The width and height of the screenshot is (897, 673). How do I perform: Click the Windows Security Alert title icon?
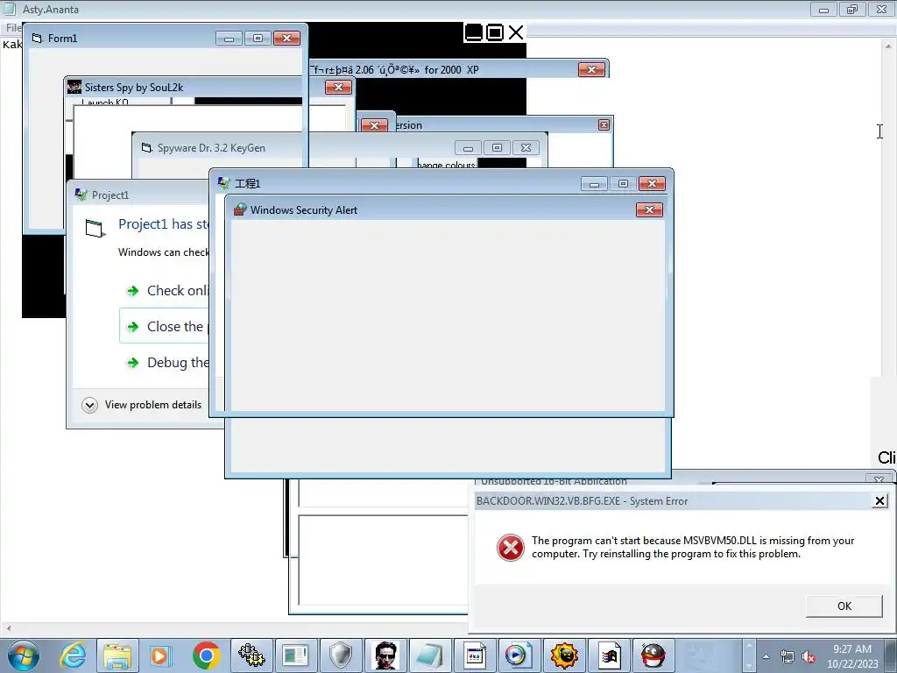coord(240,210)
